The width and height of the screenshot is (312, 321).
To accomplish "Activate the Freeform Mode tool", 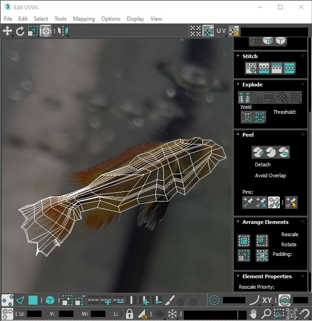I will [46, 31].
